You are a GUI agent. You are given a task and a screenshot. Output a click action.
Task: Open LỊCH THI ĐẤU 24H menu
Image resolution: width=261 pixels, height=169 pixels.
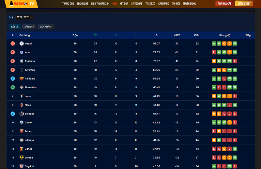click(100, 4)
